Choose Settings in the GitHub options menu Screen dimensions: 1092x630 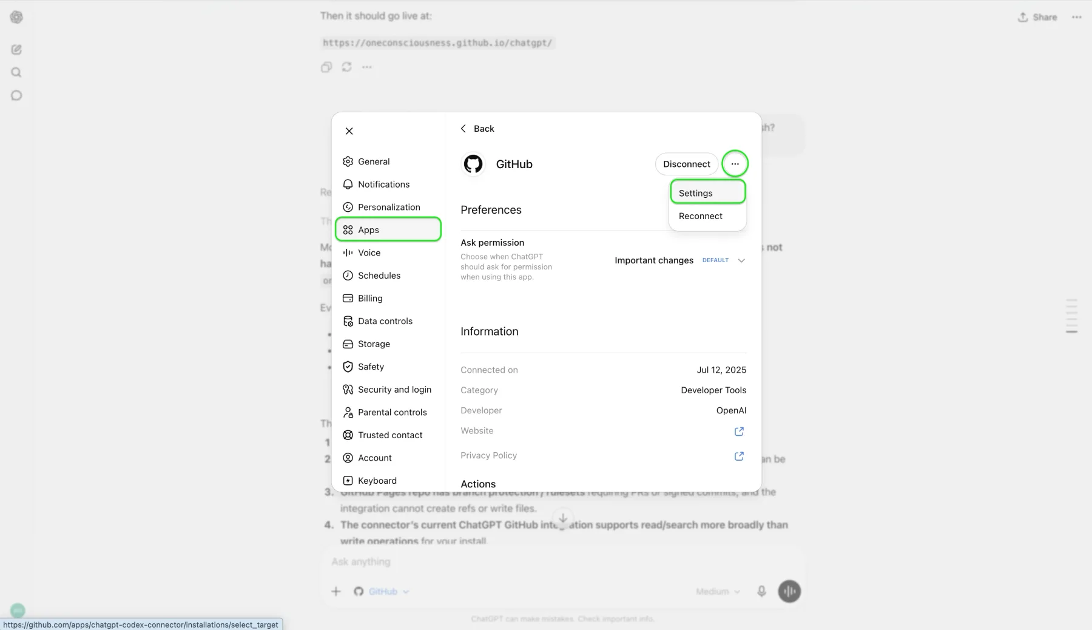(x=707, y=193)
